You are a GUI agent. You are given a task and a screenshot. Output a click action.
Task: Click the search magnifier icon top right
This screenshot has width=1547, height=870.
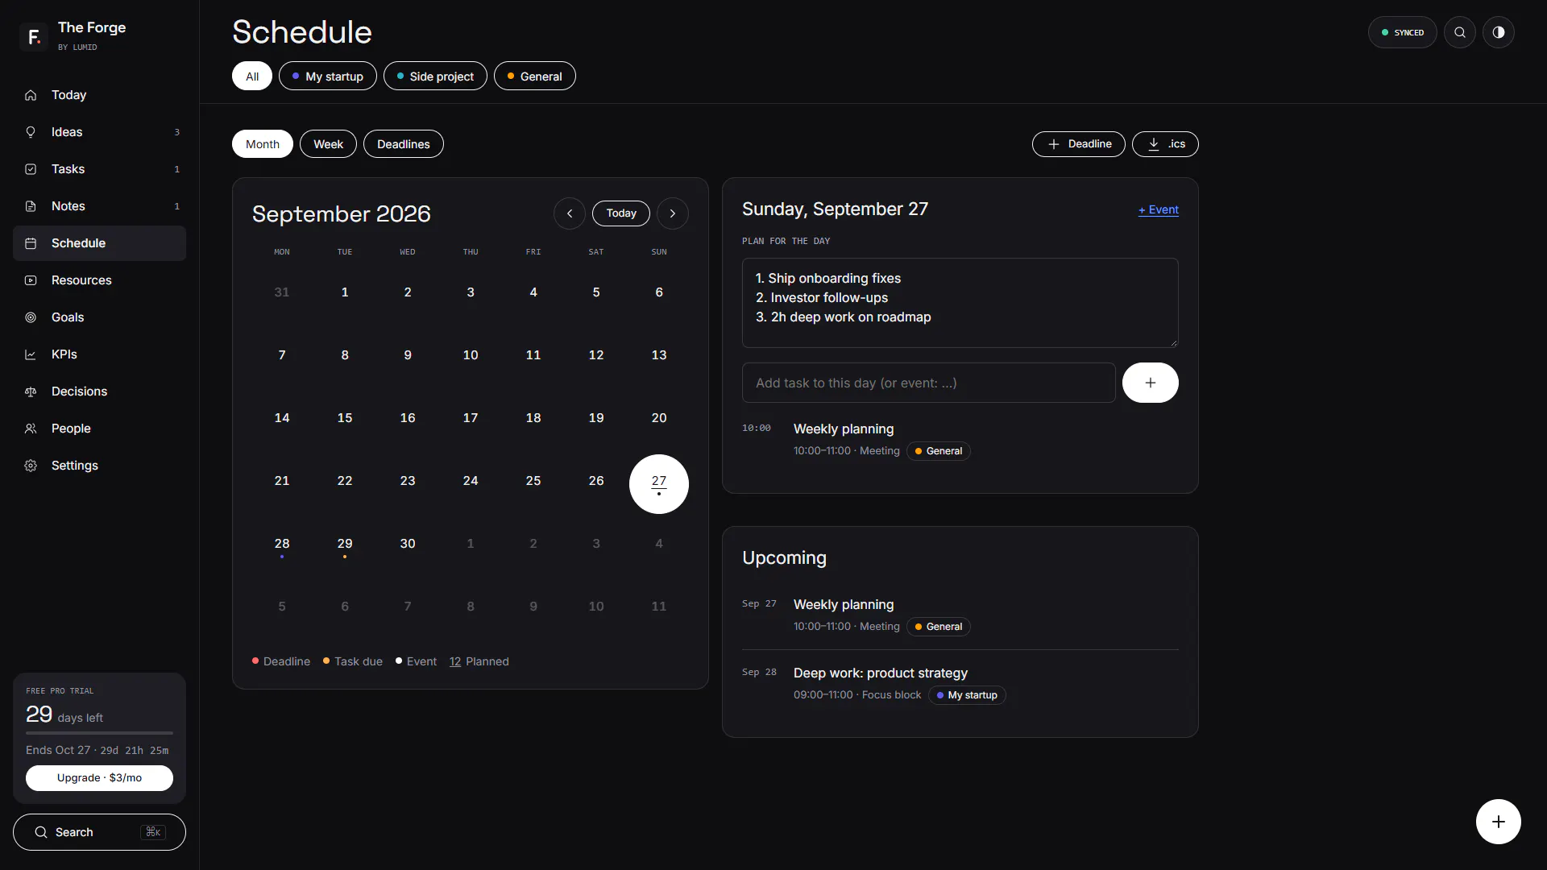click(1459, 32)
